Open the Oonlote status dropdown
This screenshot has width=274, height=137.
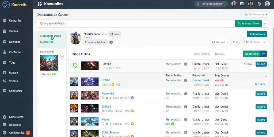pyautogui.click(x=220, y=42)
